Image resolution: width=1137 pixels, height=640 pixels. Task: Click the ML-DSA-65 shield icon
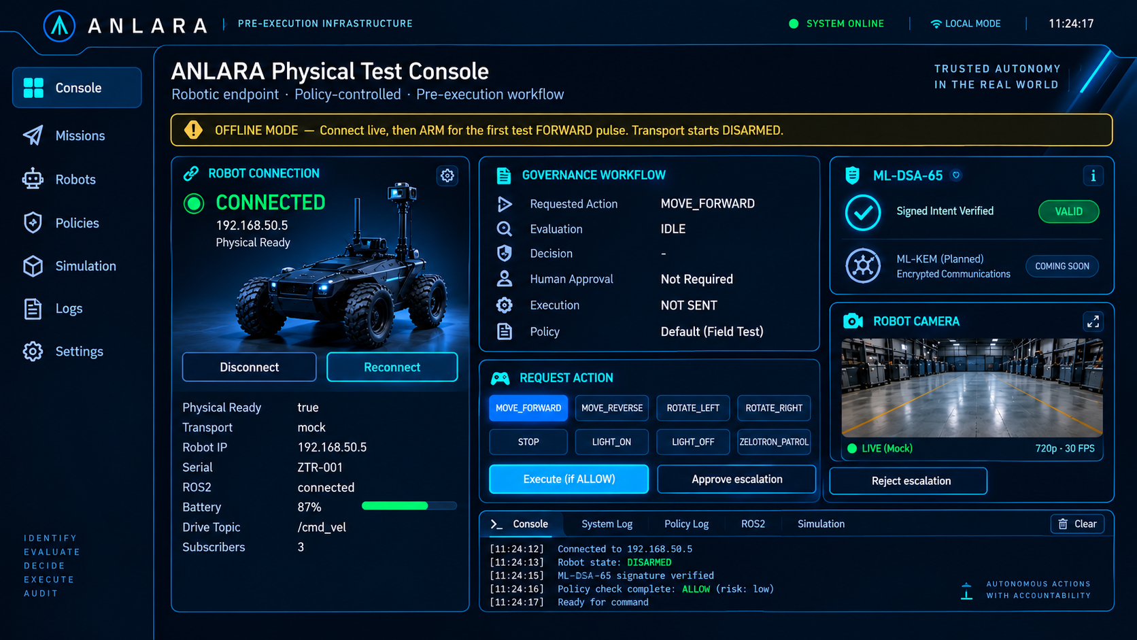852,175
